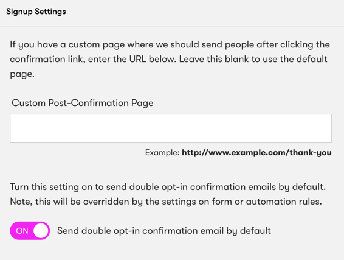Click the "Send double opt-in confirmation email by default" label
This screenshot has width=344, height=260.
pyautogui.click(x=164, y=231)
